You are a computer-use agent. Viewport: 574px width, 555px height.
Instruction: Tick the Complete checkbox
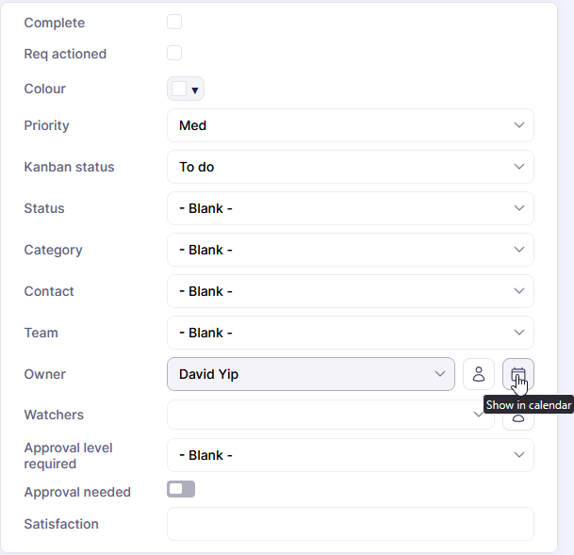click(x=174, y=22)
